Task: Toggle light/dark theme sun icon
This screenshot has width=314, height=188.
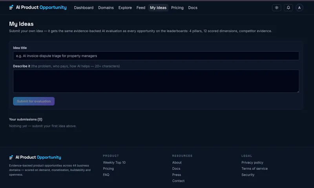Action: 277,7
